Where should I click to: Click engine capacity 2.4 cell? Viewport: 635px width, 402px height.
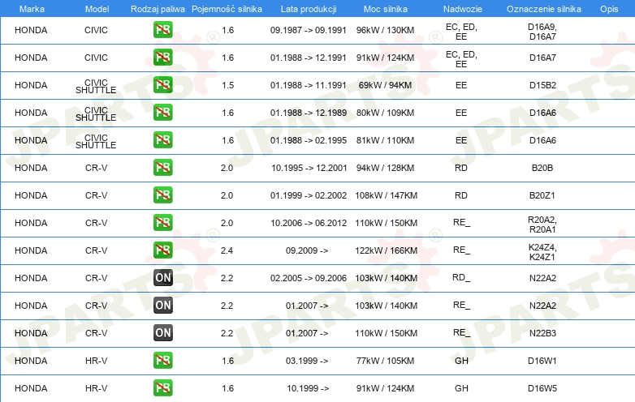click(x=227, y=250)
